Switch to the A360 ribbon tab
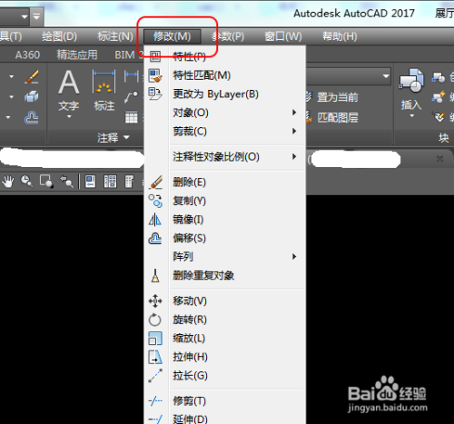Screen dimensions: 454x424 27,54
